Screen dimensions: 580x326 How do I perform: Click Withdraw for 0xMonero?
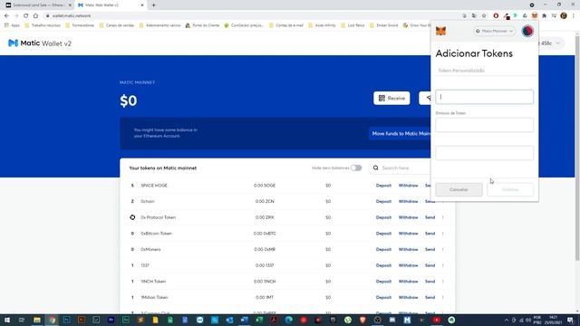(408, 250)
